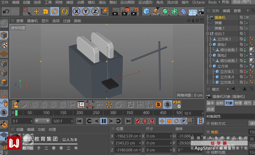Screen dimensions: 255x155
Task: Expand attribute manager 模式 menu arrow
Action: pyautogui.click(x=228, y=89)
